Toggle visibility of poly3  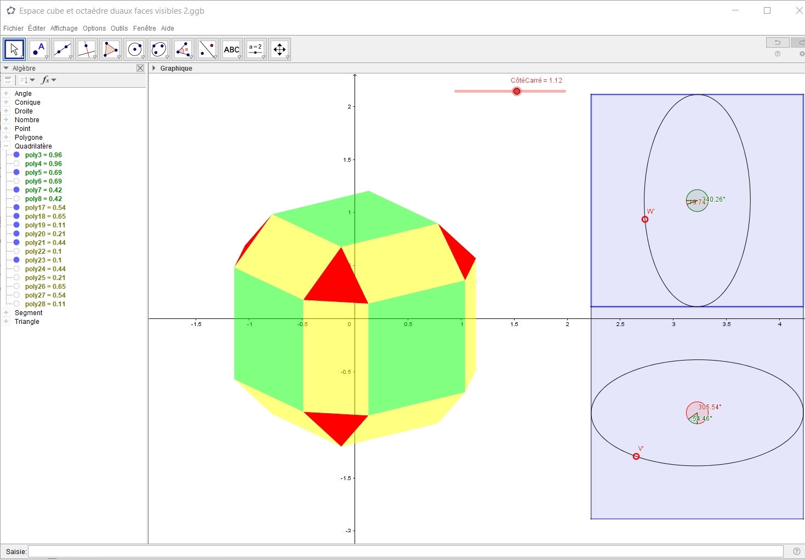click(16, 155)
